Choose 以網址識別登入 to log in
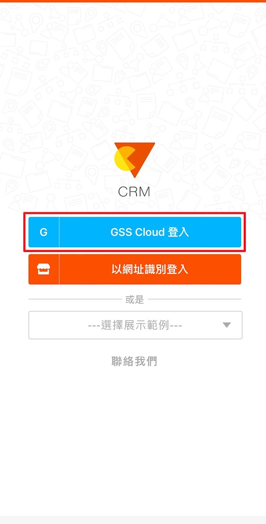The width and height of the screenshot is (266, 524). pyautogui.click(x=135, y=269)
